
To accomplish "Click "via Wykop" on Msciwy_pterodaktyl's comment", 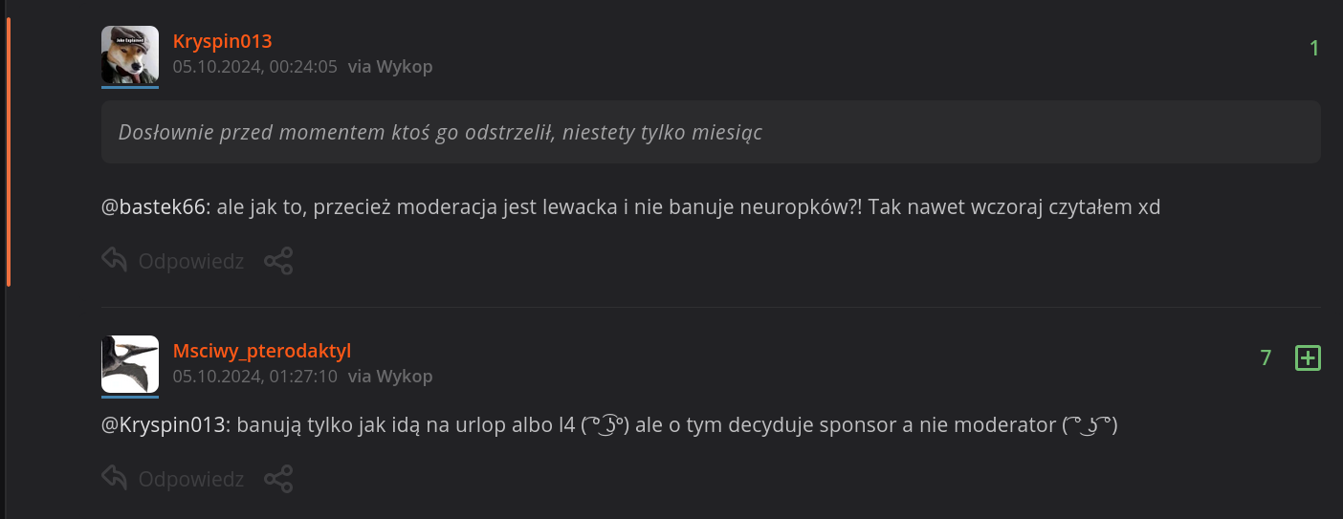I will (390, 377).
